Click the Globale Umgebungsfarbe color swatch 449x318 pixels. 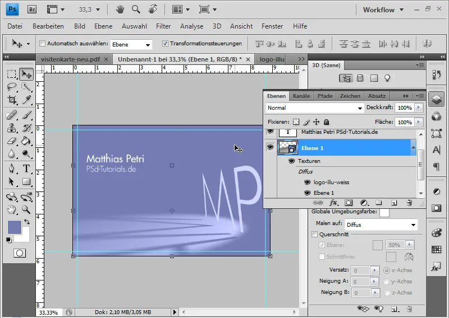tap(384, 212)
